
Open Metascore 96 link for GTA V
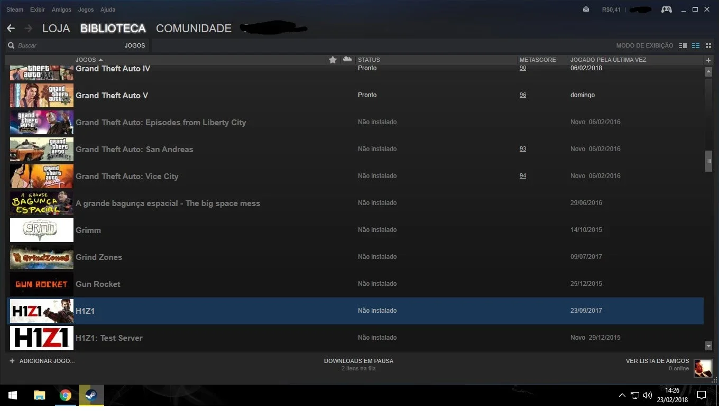[523, 95]
